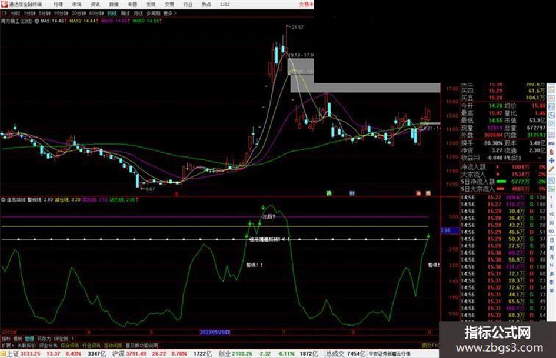Open the 行情 menu

58,4
